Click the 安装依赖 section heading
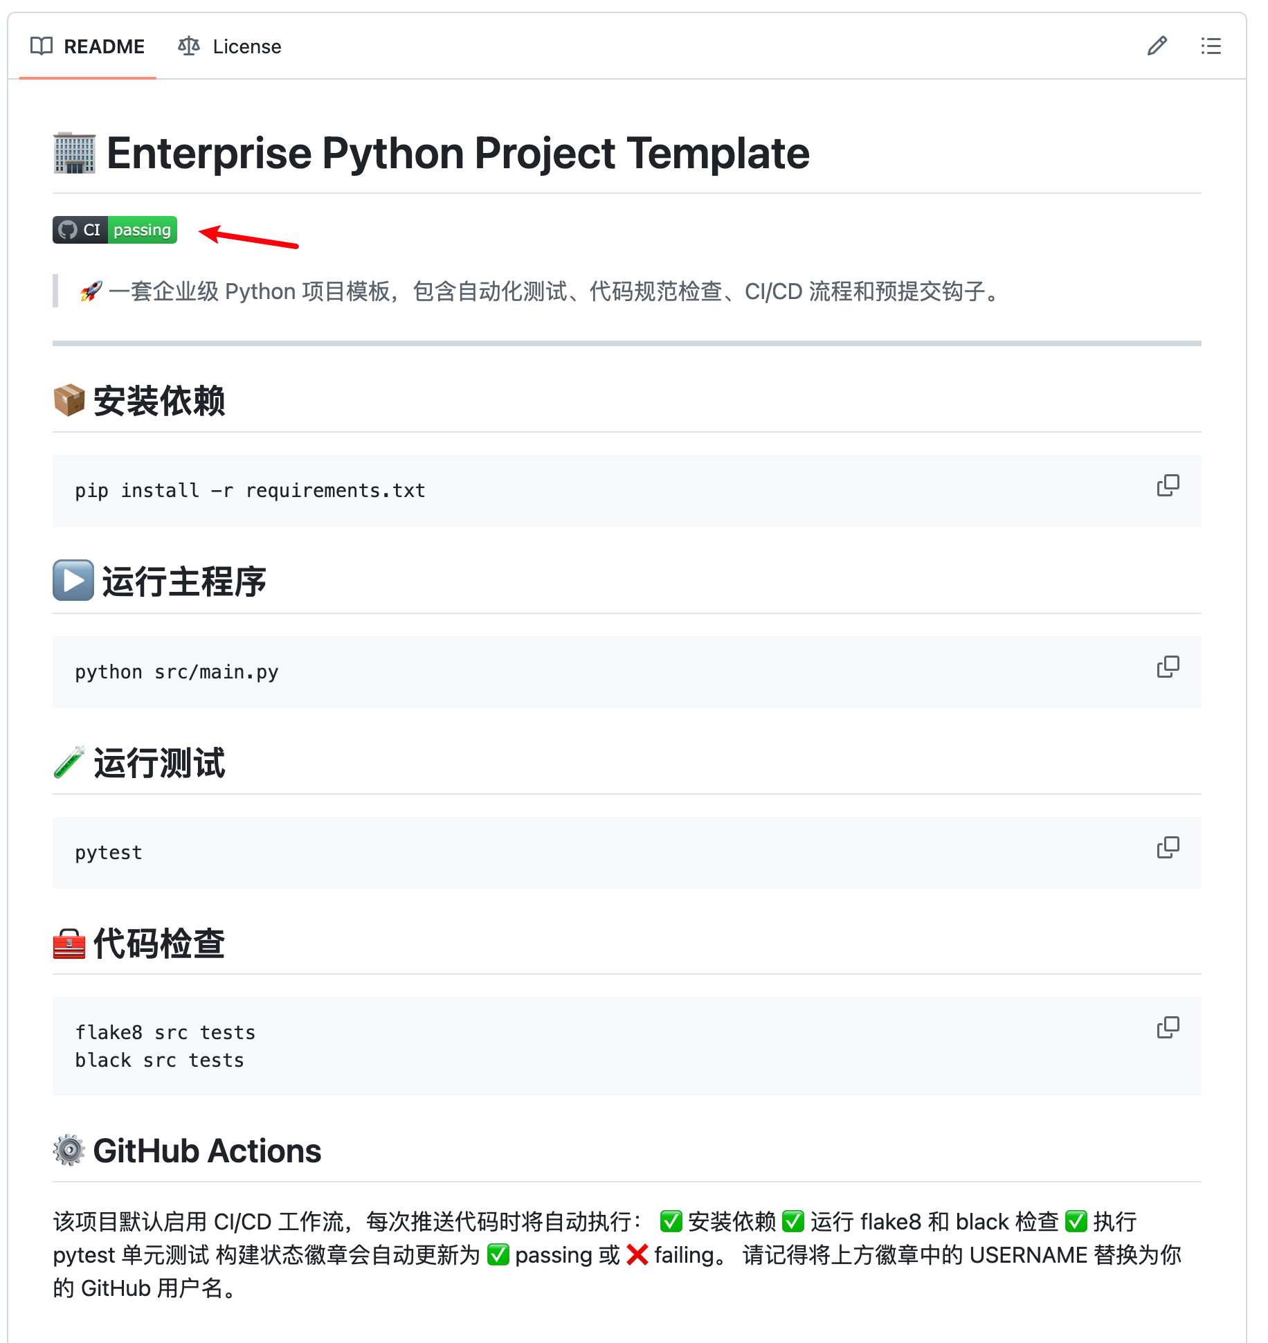 [x=158, y=401]
